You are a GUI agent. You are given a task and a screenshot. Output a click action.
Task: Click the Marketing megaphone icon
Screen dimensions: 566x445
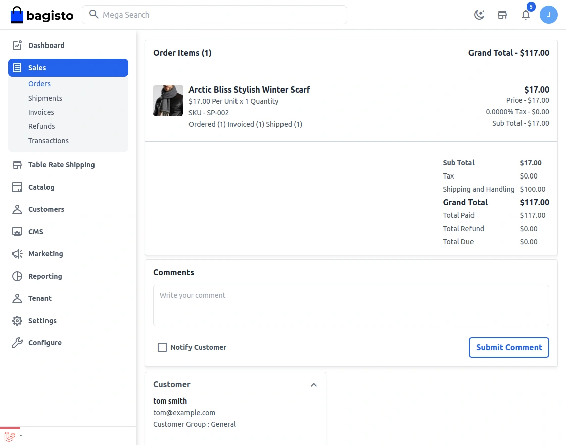(17, 254)
